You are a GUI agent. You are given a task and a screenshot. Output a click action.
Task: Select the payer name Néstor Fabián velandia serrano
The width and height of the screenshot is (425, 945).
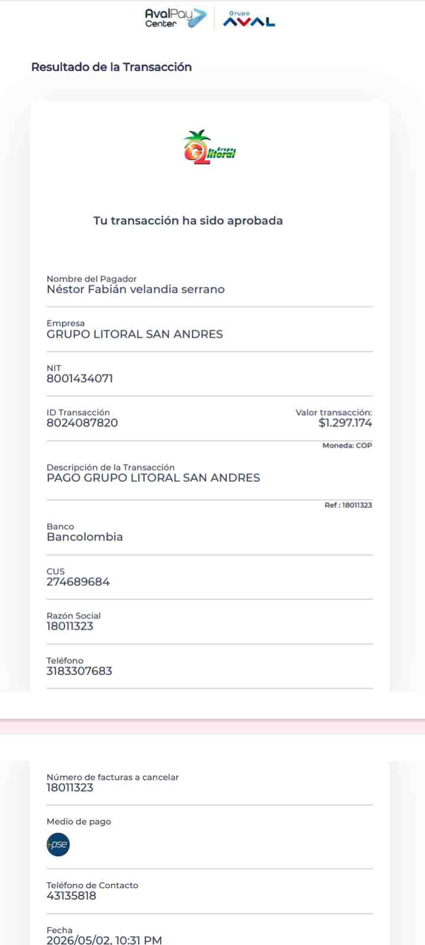[136, 289]
